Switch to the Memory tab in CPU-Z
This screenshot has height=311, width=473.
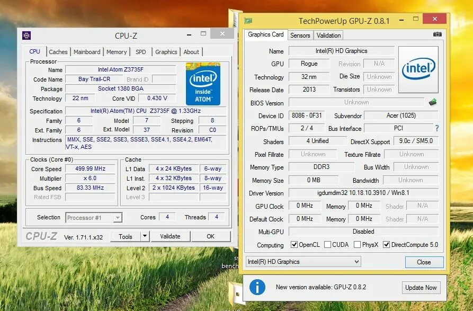click(117, 52)
